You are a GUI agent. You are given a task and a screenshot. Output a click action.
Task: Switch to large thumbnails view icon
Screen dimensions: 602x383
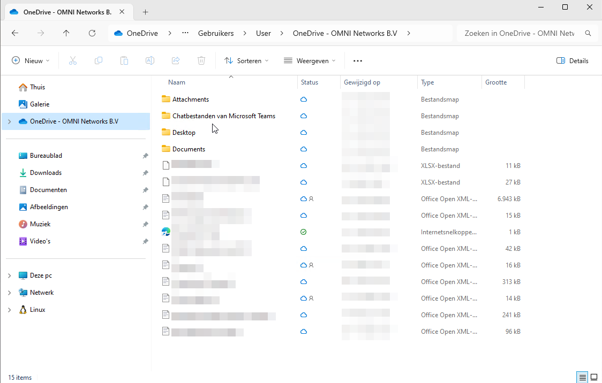pos(594,377)
